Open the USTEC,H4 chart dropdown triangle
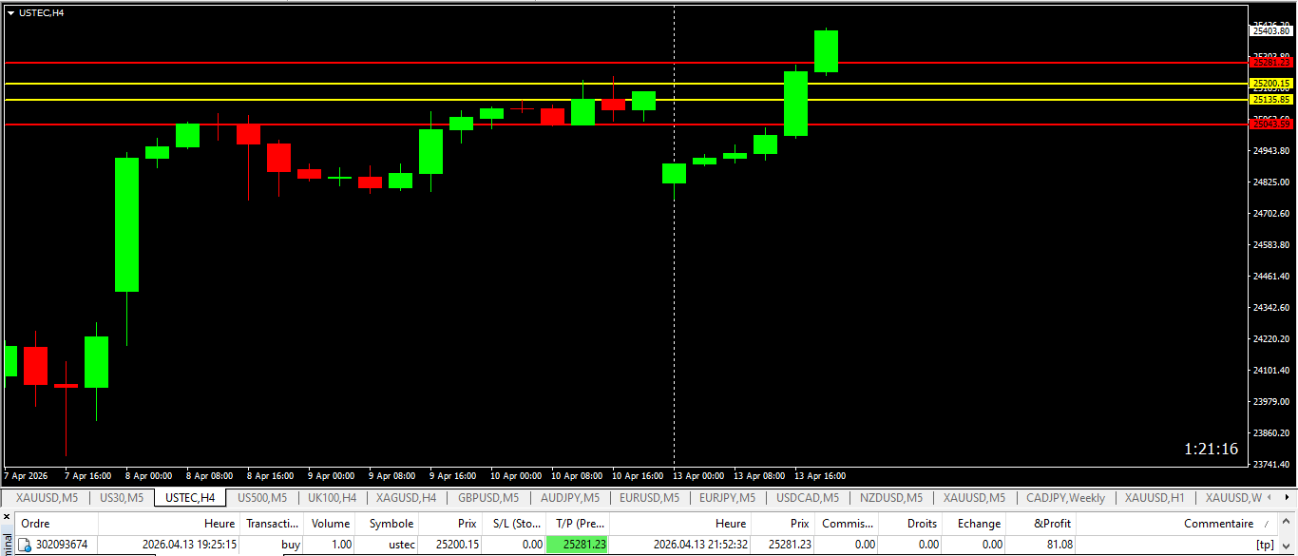Screen dimensions: 1298x556 (x=10, y=12)
